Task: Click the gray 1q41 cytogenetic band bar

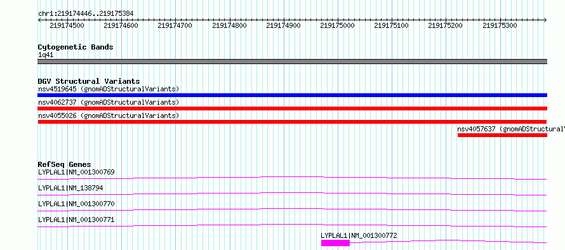Action: tap(292, 62)
